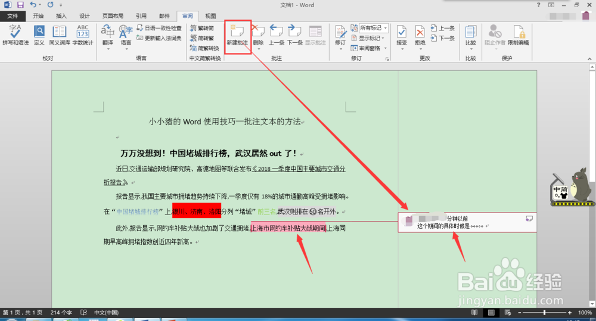
Task: Open 限制编辑 restrict editing
Action: click(518, 35)
